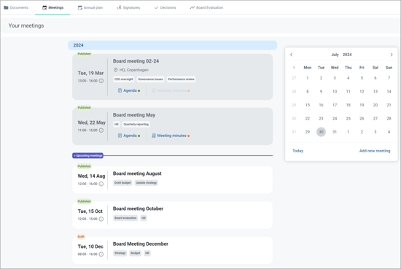Select July 10 in the calendar

click(335, 92)
